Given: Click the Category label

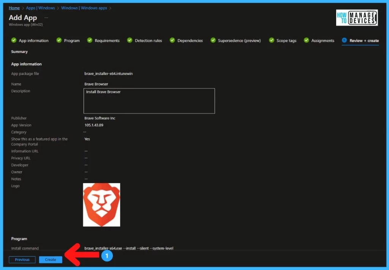Looking at the screenshot, I should pyautogui.click(x=19, y=132).
